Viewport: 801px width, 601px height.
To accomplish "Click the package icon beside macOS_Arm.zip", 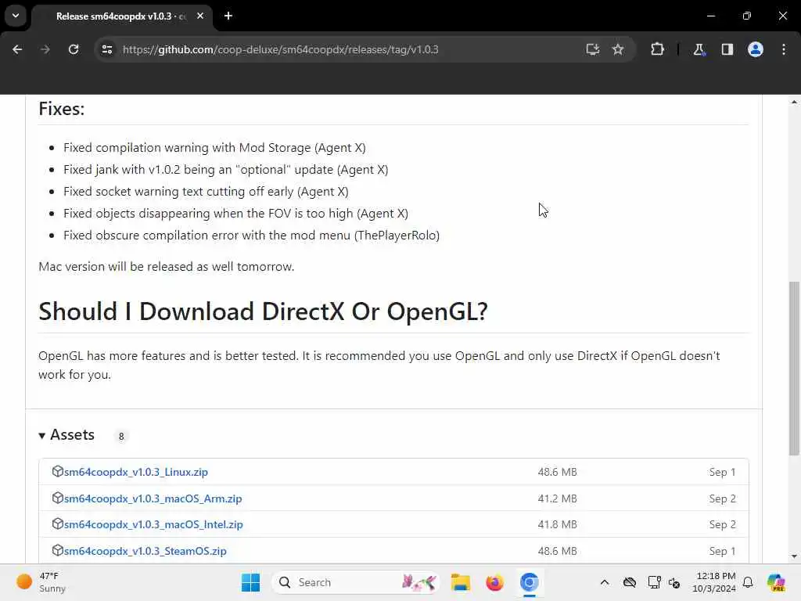I will [x=57, y=498].
